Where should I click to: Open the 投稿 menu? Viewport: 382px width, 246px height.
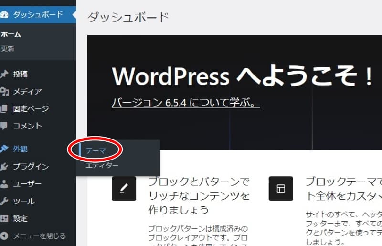pyautogui.click(x=21, y=74)
